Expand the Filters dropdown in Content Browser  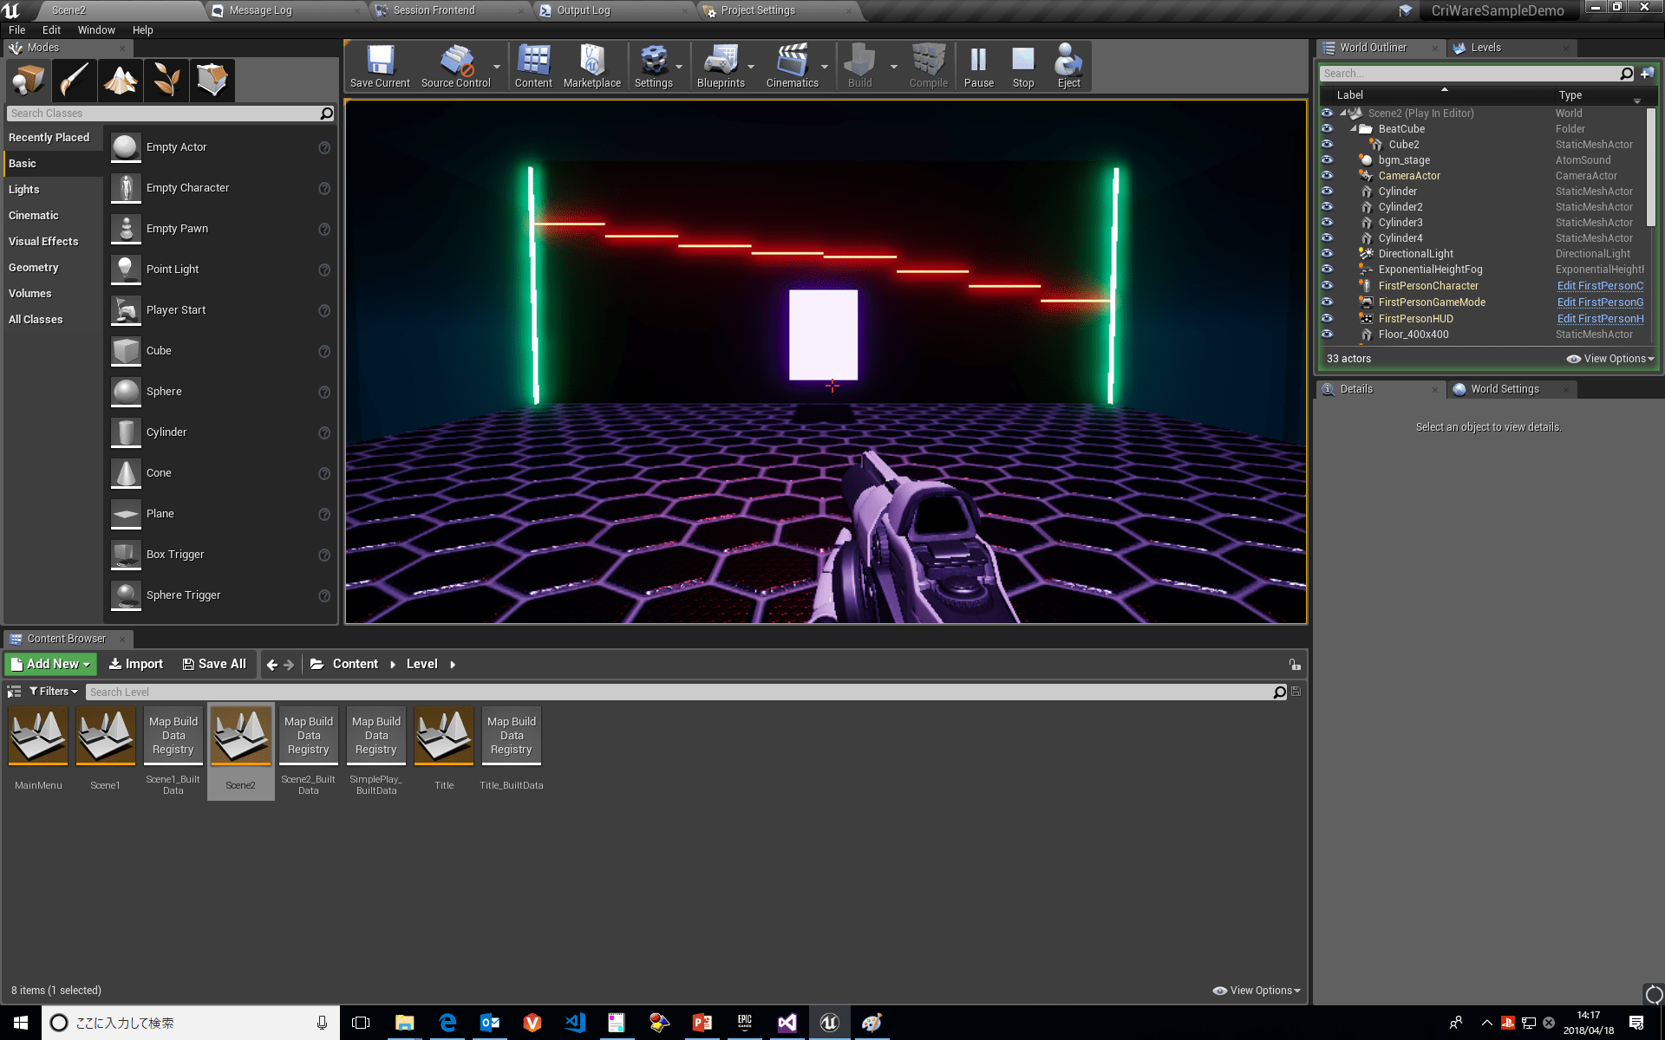[54, 692]
